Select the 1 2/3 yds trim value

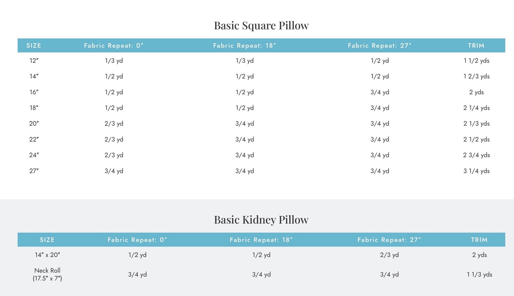click(x=476, y=76)
